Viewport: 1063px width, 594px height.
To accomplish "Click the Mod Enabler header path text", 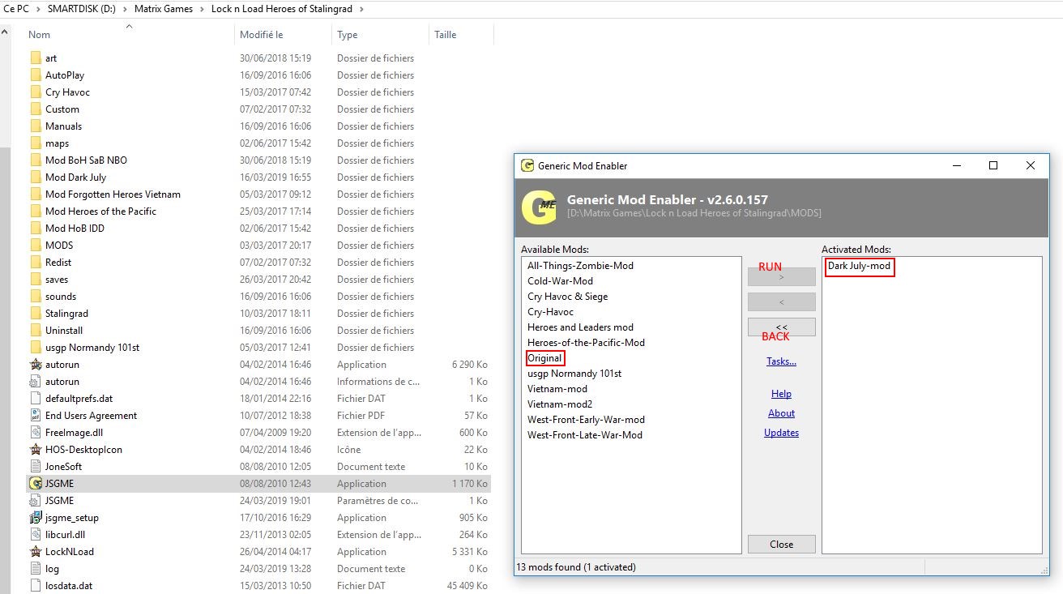I will pyautogui.click(x=694, y=213).
